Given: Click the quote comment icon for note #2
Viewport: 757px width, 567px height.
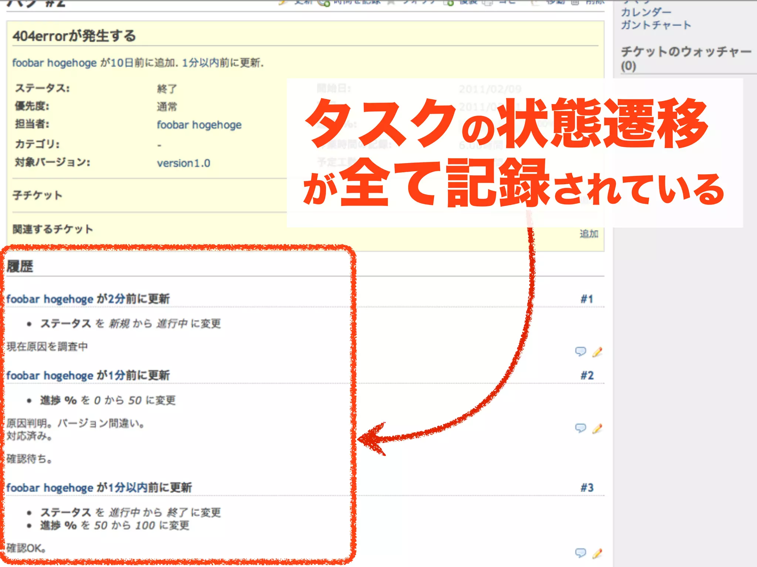Looking at the screenshot, I should 581,428.
